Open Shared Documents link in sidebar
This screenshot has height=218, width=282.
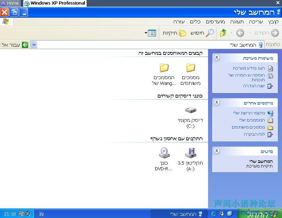tap(248, 127)
